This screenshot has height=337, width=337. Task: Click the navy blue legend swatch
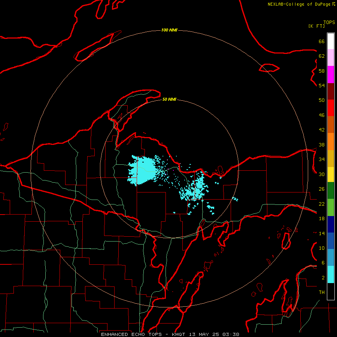coord(331,224)
